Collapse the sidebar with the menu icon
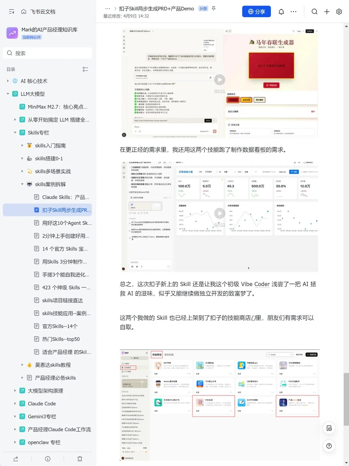349x466 pixels. point(12,12)
